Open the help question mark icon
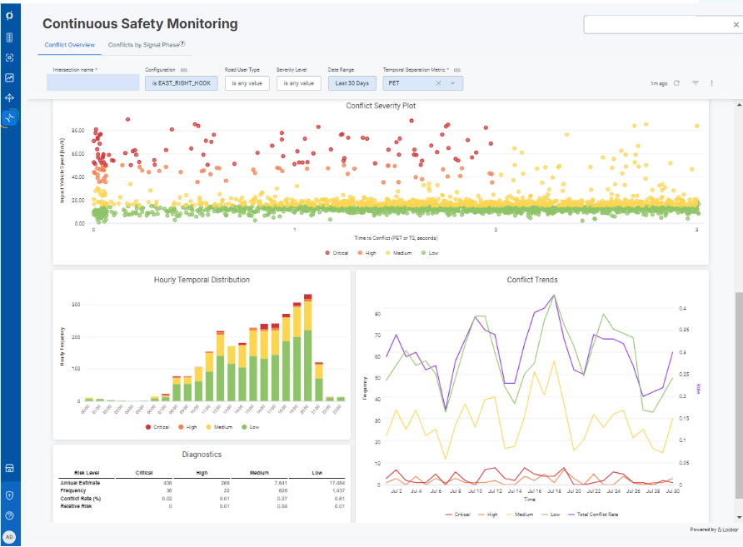The width and height of the screenshot is (743, 547). (x=9, y=515)
